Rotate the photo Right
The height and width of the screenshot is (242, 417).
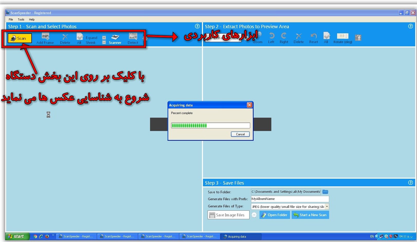pyautogui.click(x=284, y=38)
